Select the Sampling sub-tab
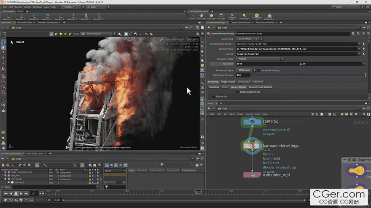Image resolution: width=371 pixels, height=208 pixels. click(x=214, y=87)
